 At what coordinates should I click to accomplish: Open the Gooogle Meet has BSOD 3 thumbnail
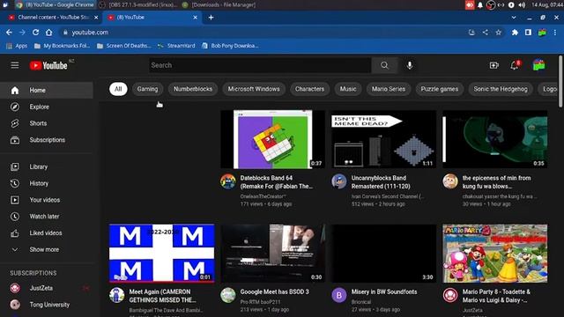coord(272,254)
